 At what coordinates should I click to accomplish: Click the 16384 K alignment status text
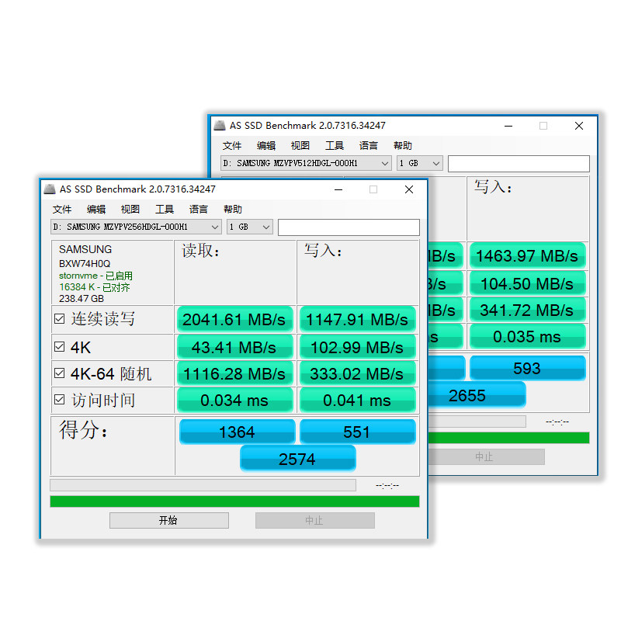94,287
